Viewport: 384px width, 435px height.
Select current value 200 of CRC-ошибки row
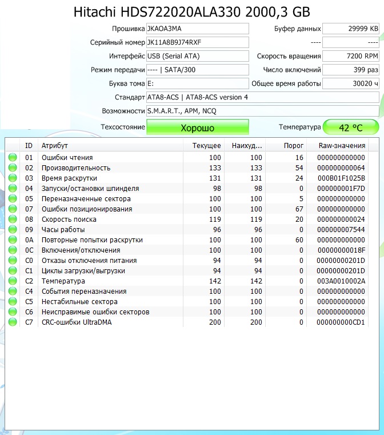pos(215,322)
